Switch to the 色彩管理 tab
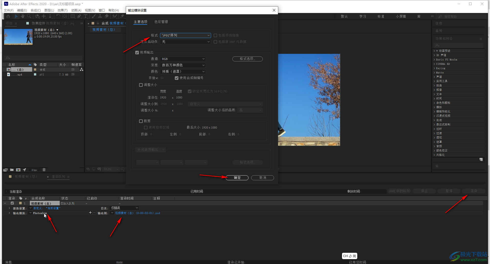This screenshot has height=264, width=490. pyautogui.click(x=161, y=22)
